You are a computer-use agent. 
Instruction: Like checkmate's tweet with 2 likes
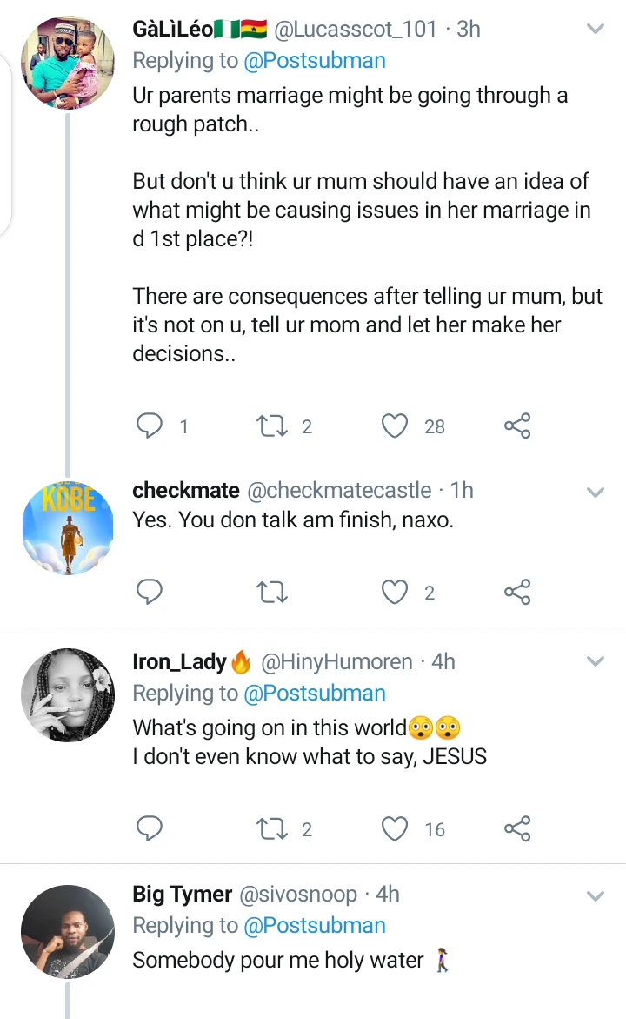pos(396,593)
